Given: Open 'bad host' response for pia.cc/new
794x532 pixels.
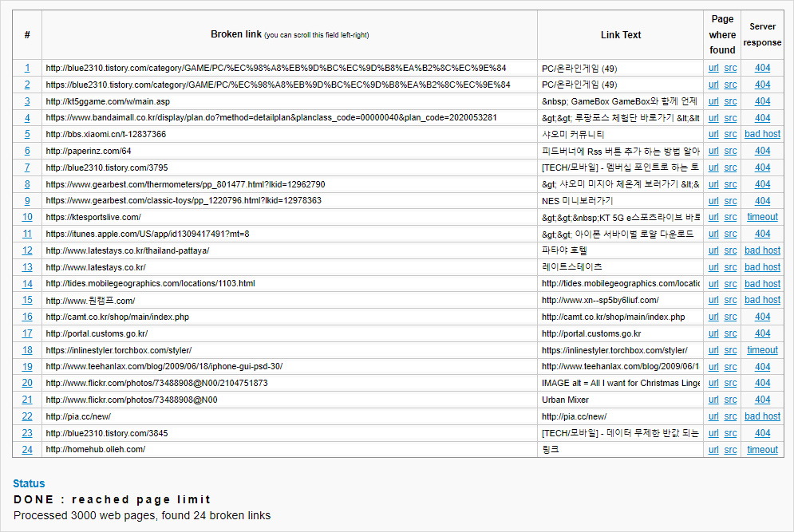Looking at the screenshot, I should pos(762,416).
